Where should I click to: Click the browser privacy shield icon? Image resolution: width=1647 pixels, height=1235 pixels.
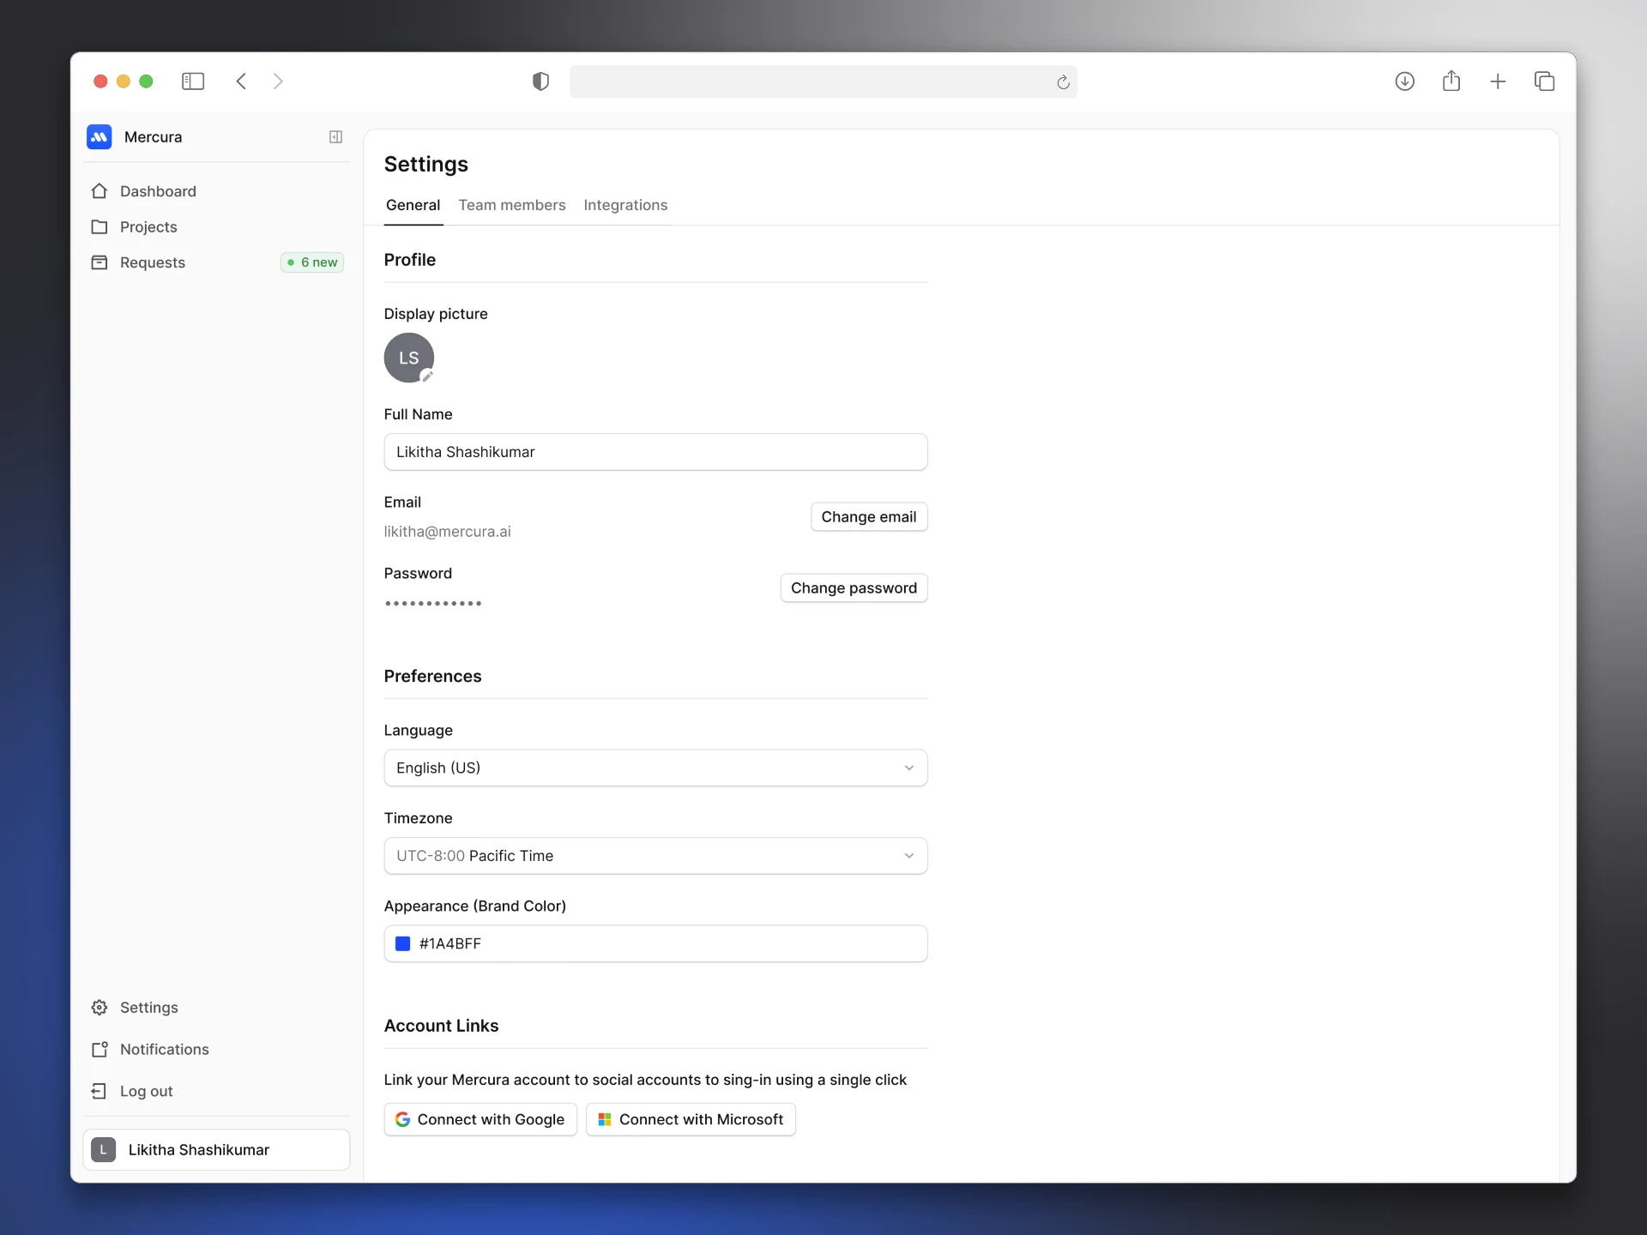tap(540, 81)
